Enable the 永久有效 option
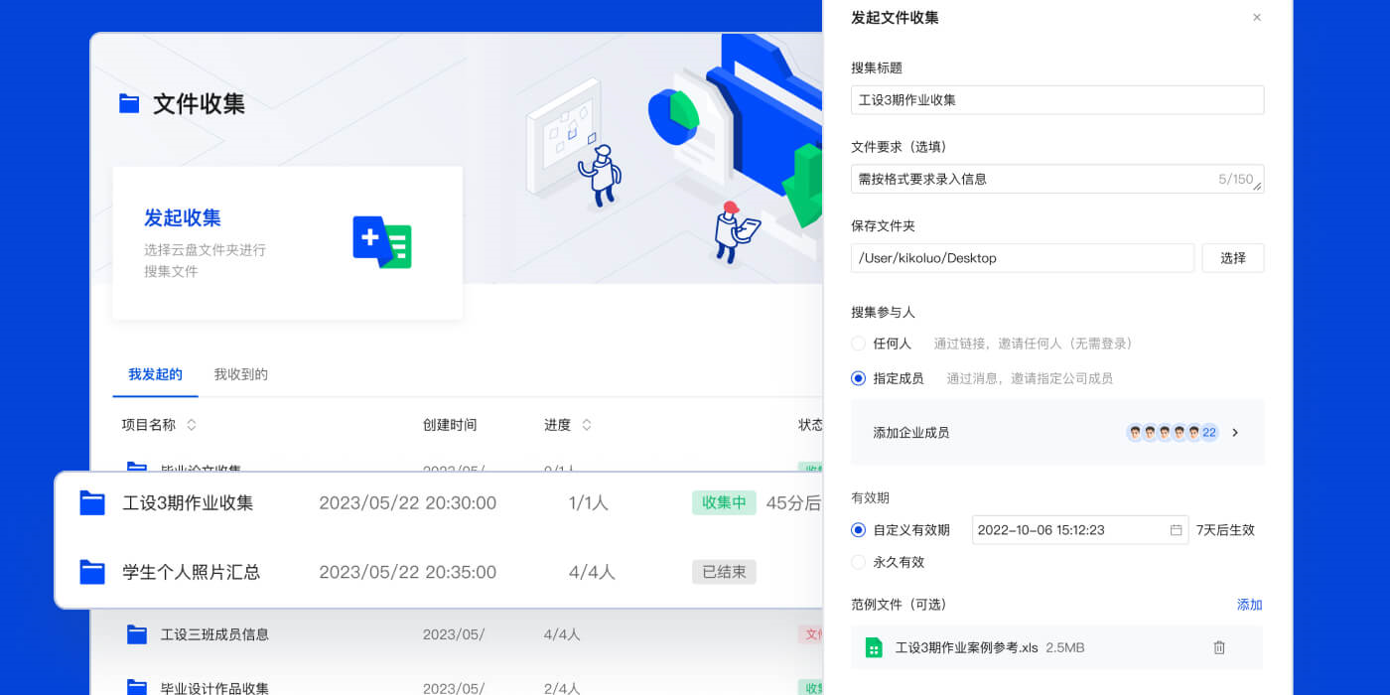1390x695 pixels. pyautogui.click(x=857, y=563)
